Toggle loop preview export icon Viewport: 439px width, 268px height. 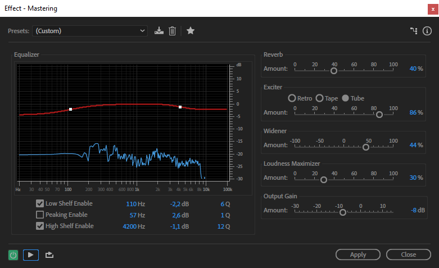[x=49, y=255]
